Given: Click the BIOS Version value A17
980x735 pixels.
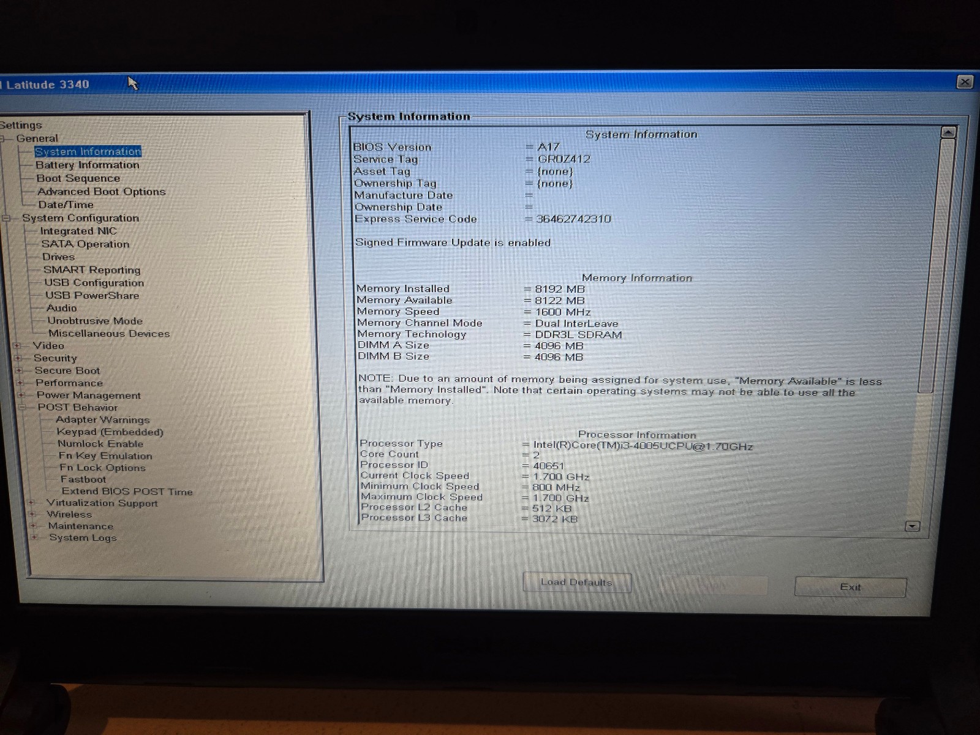Looking at the screenshot, I should click(x=548, y=147).
